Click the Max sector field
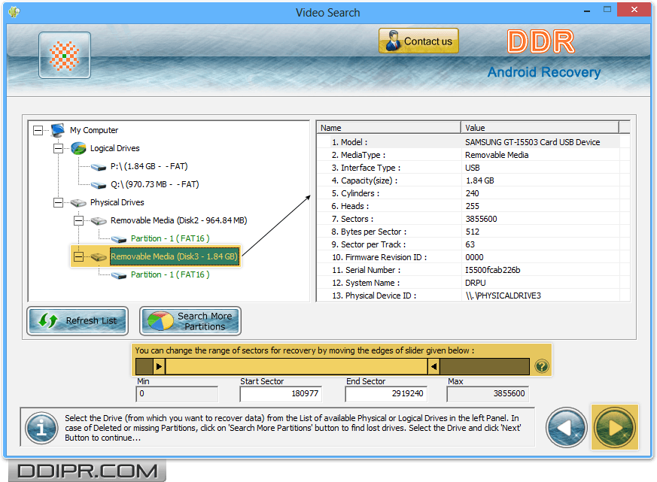The width and height of the screenshot is (657, 482). coord(488,393)
